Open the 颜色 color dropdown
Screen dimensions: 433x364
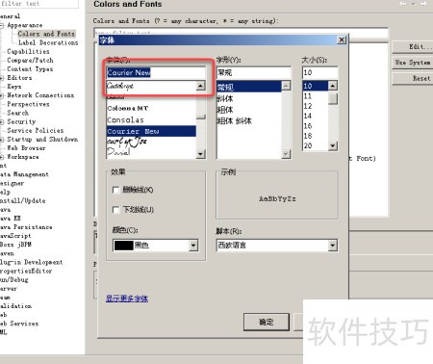[x=193, y=246]
